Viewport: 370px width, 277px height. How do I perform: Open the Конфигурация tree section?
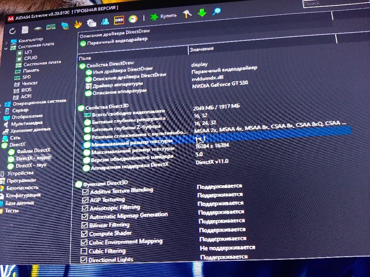[23, 196]
